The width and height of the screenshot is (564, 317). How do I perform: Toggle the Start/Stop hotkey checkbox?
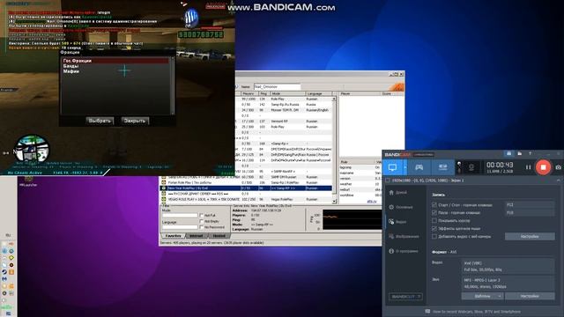tap(434, 205)
